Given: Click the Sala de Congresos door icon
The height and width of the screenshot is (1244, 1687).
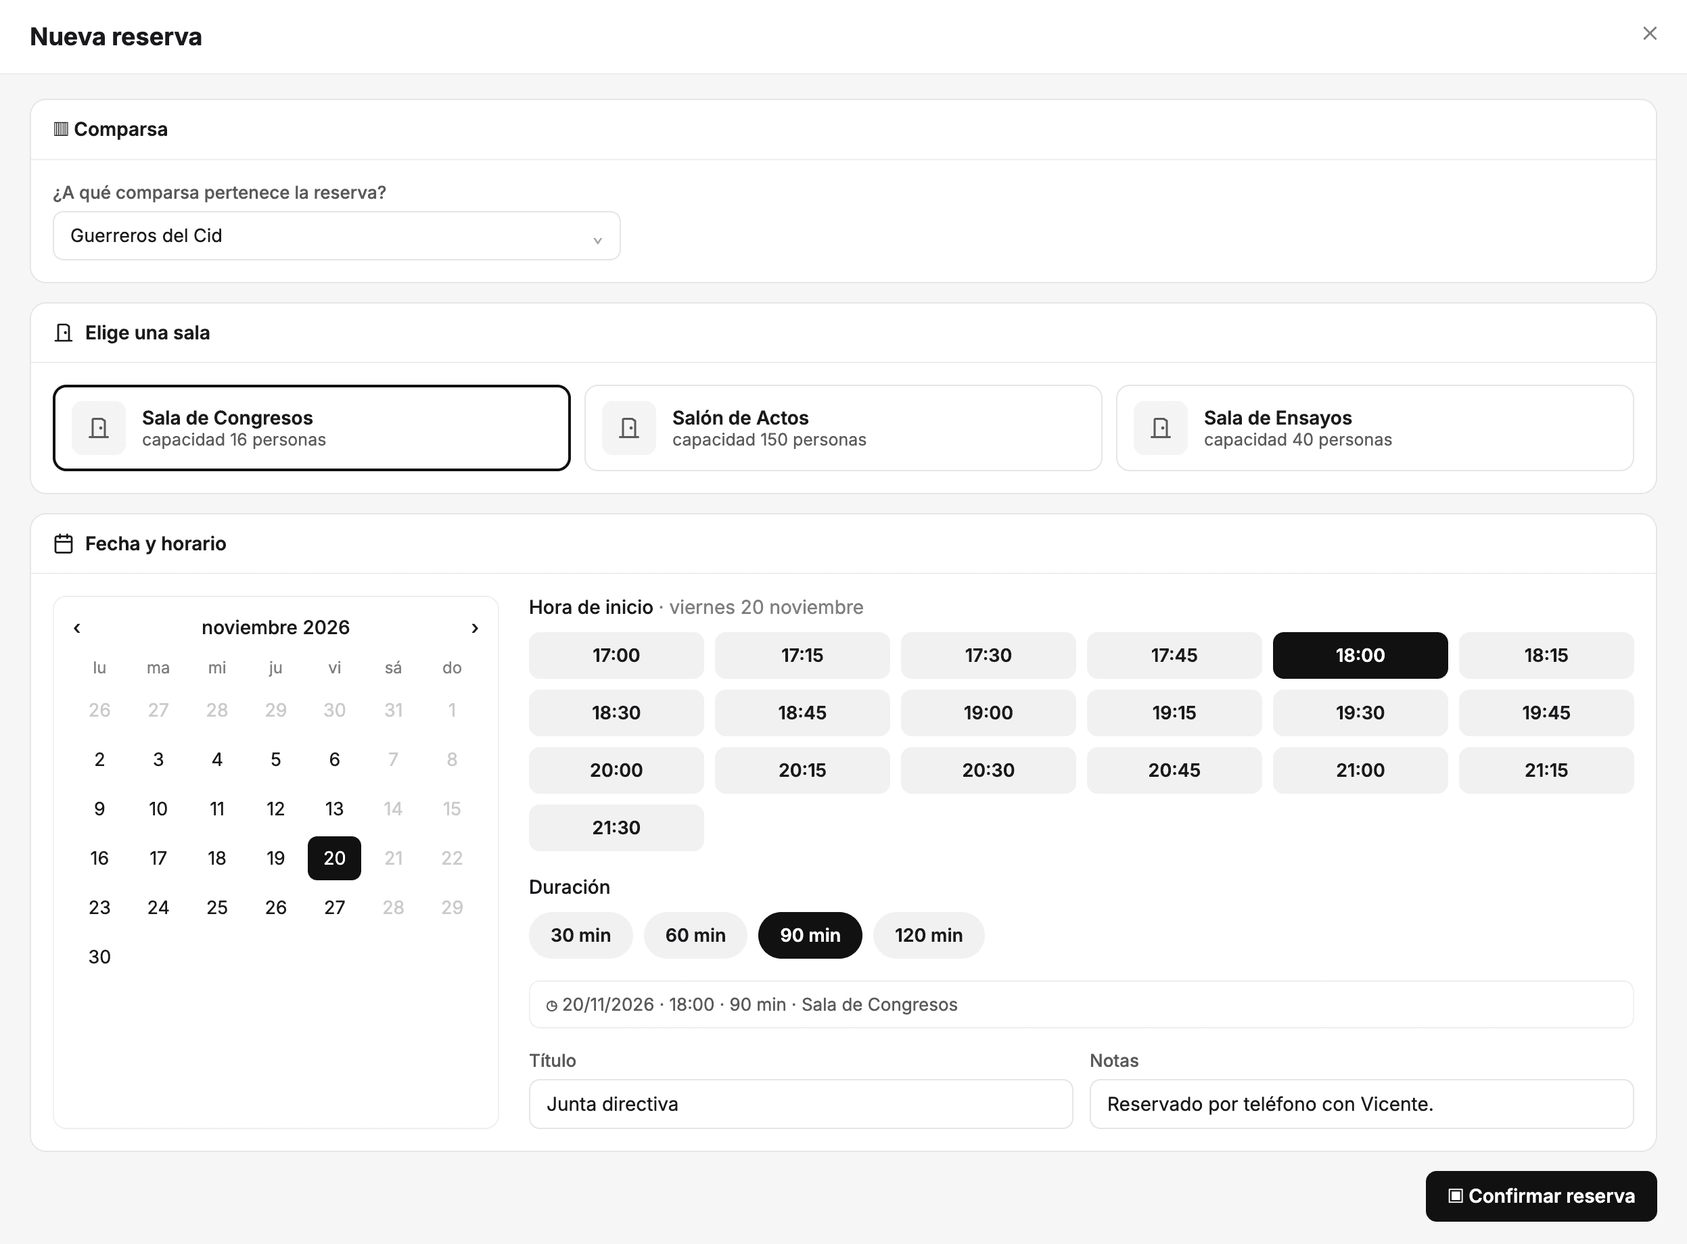Looking at the screenshot, I should 99,428.
